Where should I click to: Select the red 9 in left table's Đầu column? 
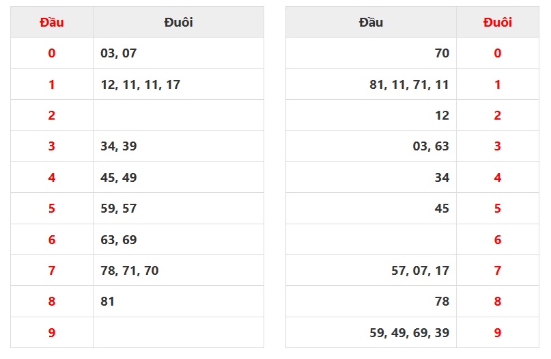click(52, 333)
